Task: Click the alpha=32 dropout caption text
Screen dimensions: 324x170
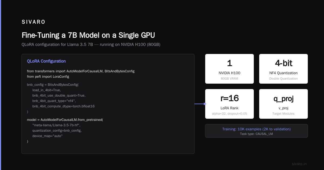Action: (x=230, y=114)
